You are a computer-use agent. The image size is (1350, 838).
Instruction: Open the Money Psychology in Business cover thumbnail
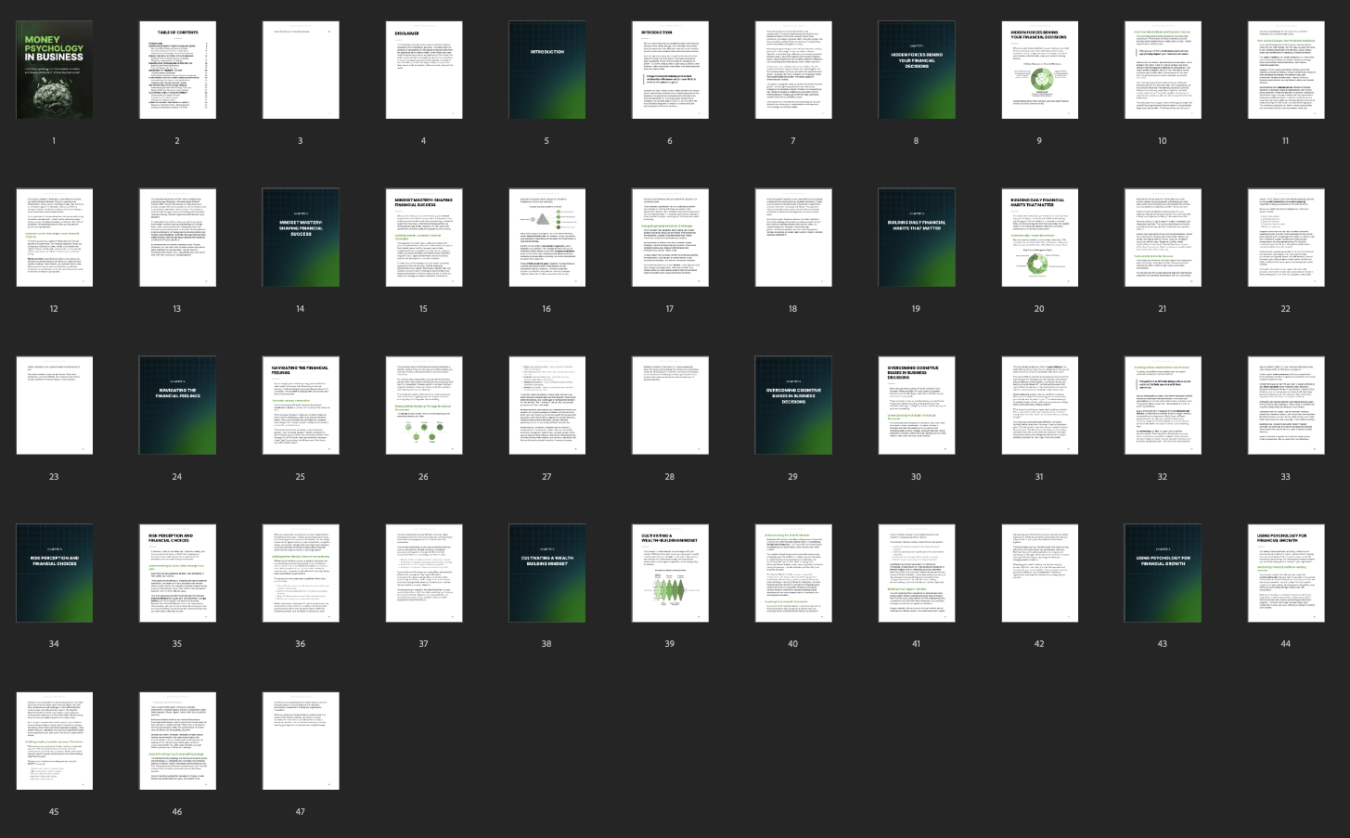[54, 70]
